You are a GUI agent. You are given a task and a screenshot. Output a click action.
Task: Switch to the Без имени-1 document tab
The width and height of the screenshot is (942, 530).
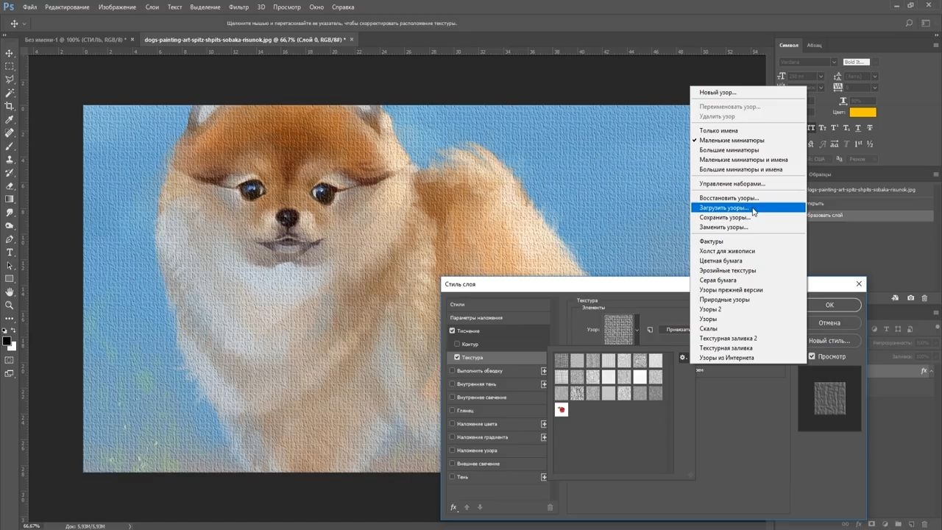point(75,40)
